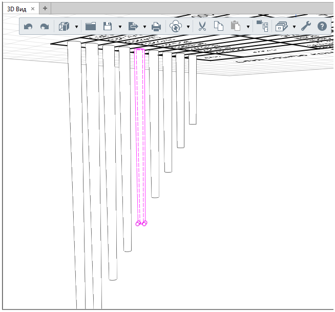The width and height of the screenshot is (335, 312).
Task: Click the stacked windows icon
Action: coord(282,26)
